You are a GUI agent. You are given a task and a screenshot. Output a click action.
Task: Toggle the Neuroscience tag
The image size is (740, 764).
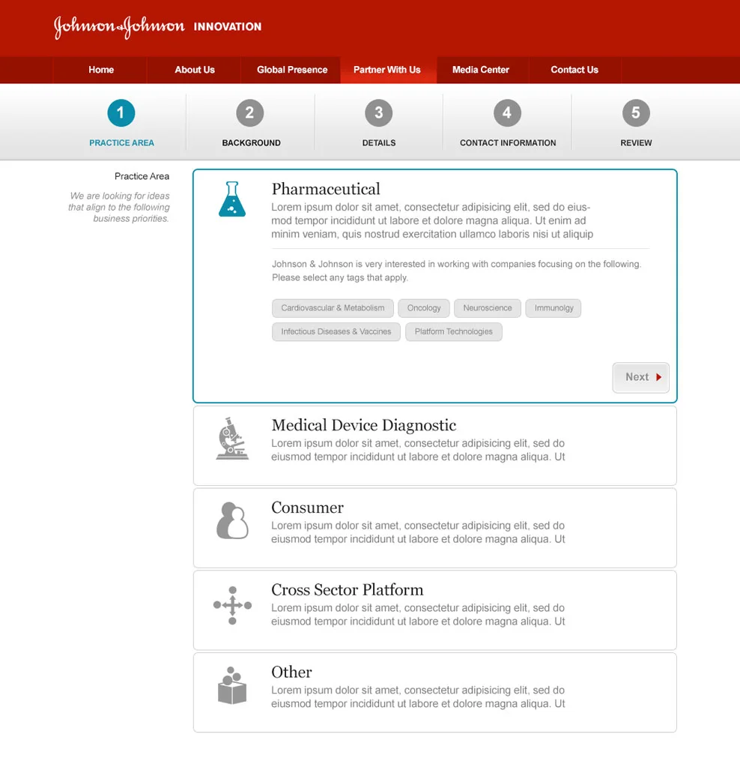[x=488, y=308]
